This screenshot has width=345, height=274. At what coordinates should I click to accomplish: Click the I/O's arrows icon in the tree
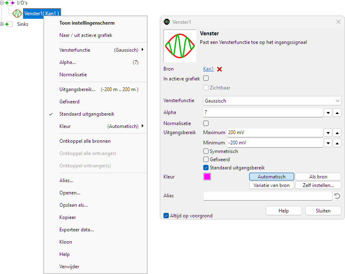coord(10,3)
